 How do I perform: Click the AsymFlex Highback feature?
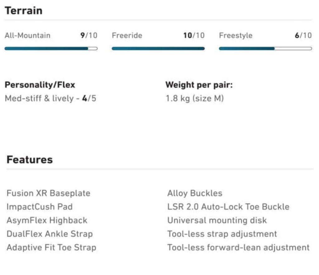(47, 221)
